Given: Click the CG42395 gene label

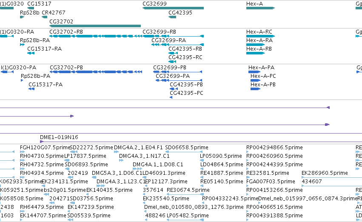Looking at the screenshot, I should 180,13.
